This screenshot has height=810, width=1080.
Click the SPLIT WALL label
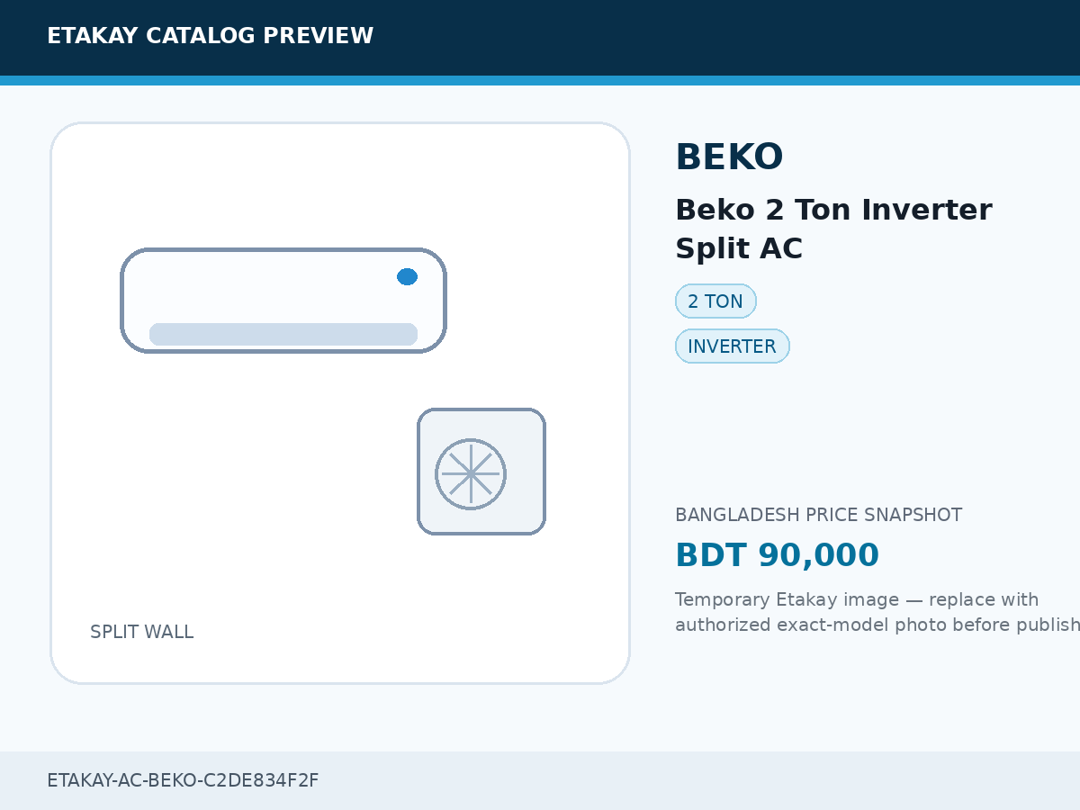click(x=141, y=632)
